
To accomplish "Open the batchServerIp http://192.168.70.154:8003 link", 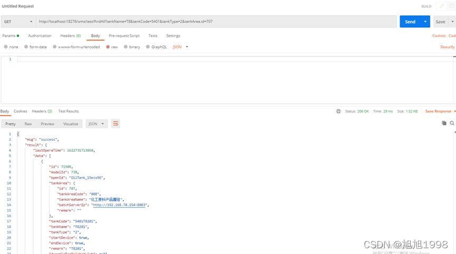I will (119, 205).
